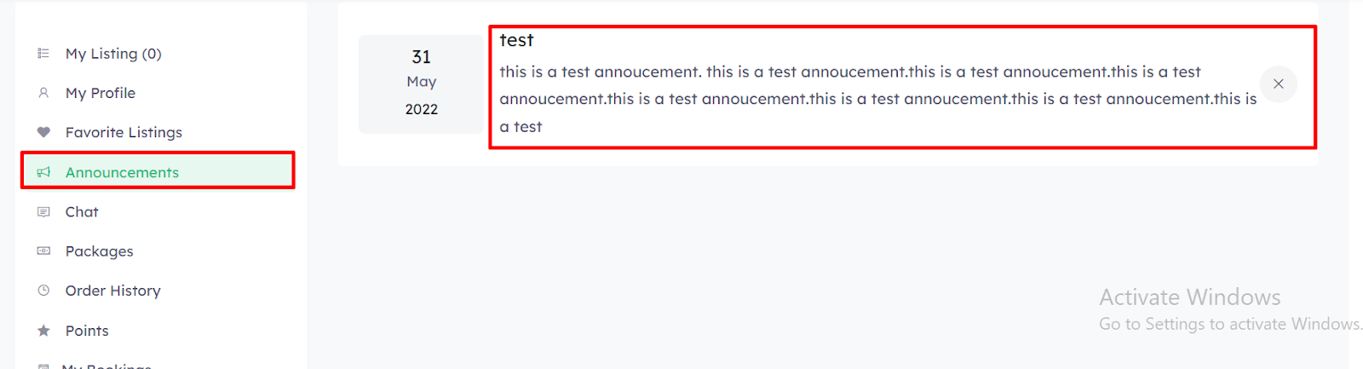
Task: Click the star icon beside Points
Action: [x=43, y=330]
